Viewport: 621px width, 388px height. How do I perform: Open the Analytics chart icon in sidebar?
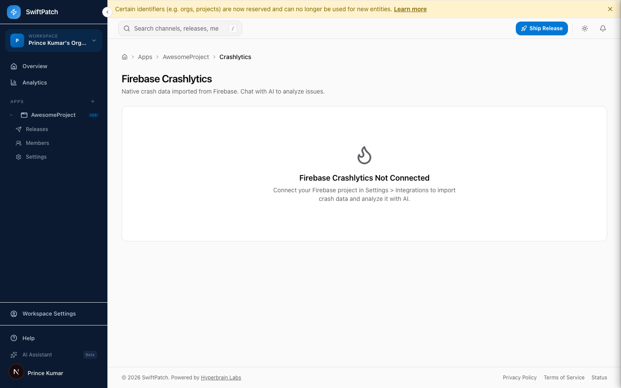click(x=15, y=82)
